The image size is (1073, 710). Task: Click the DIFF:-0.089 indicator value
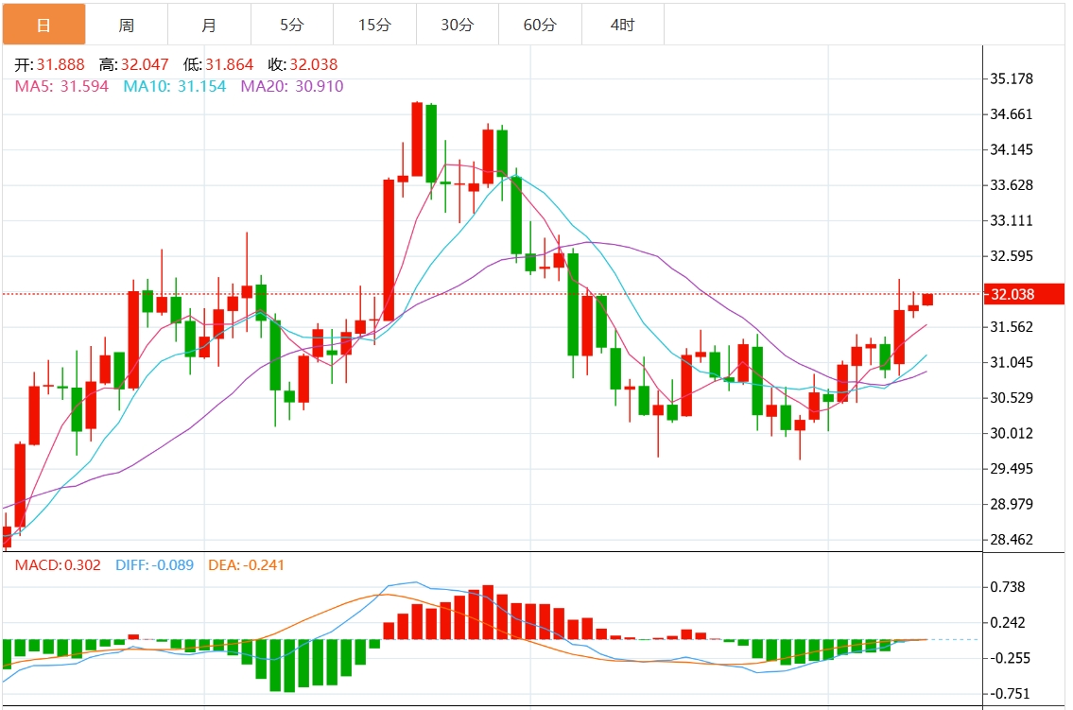(155, 565)
